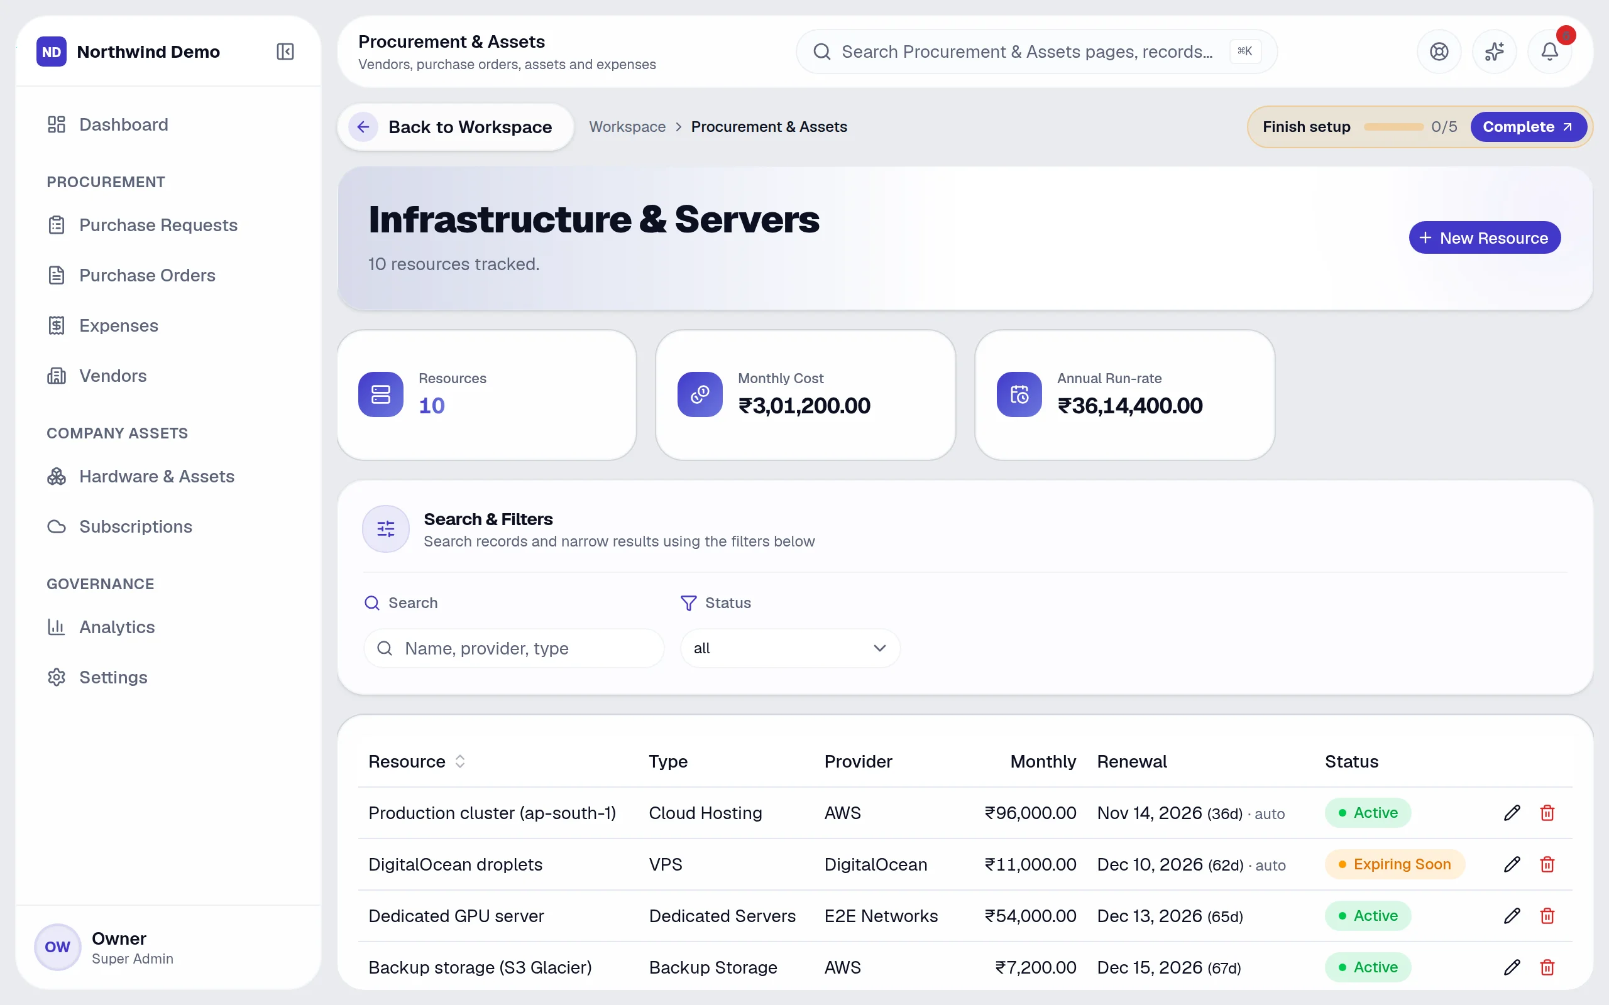Focus the global Procurement & Assets search box
Viewport: 1609px width, 1005px height.
point(1036,52)
